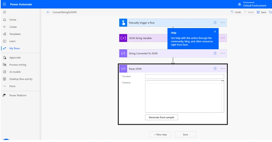This screenshot has width=272, height=142.
Task: Click the Home icon in sidebar
Action: [x=5, y=20]
